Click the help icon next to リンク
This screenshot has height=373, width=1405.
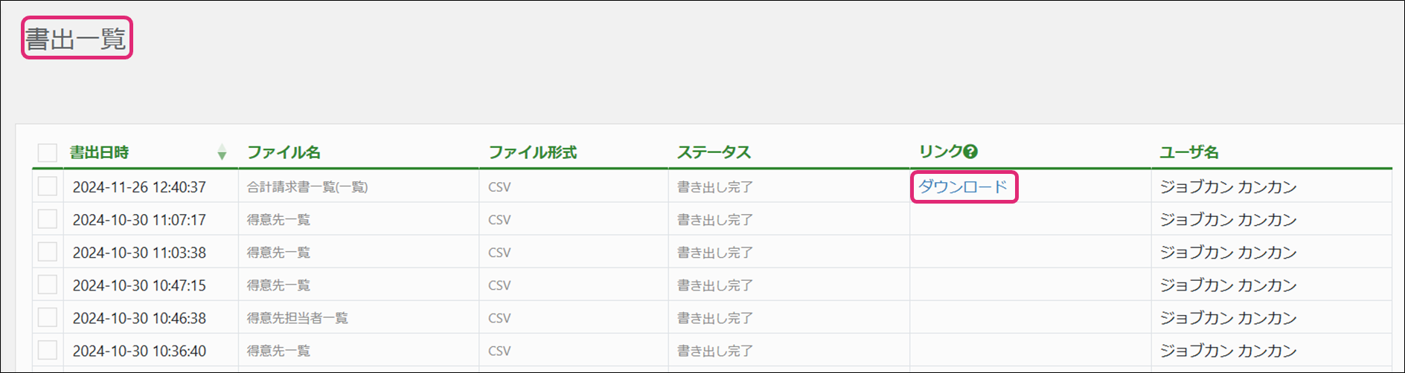point(970,152)
